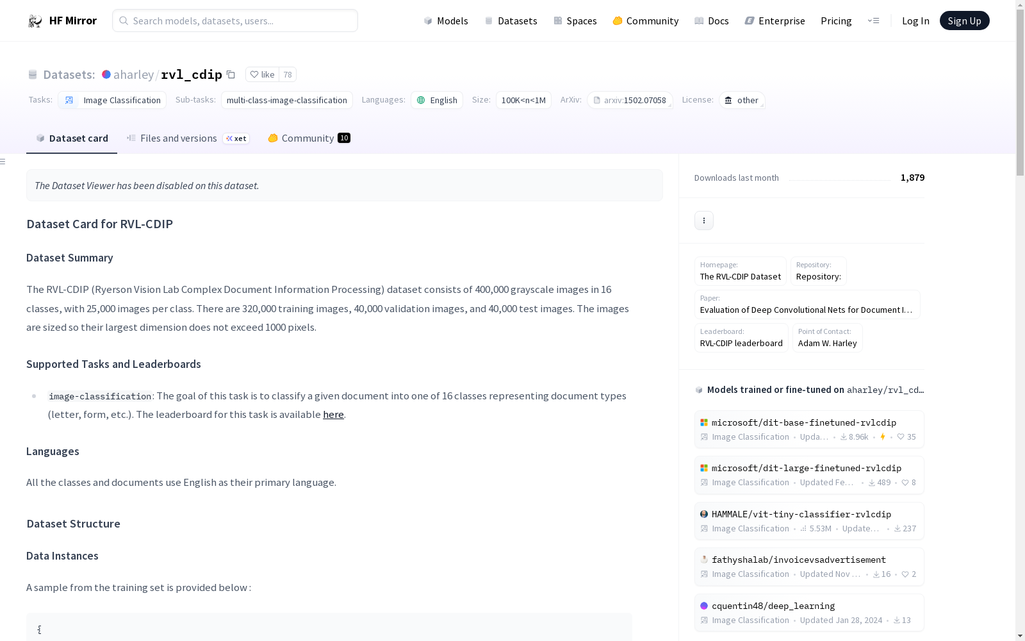Open the Repository link card
The width and height of the screenshot is (1025, 641).
click(819, 271)
